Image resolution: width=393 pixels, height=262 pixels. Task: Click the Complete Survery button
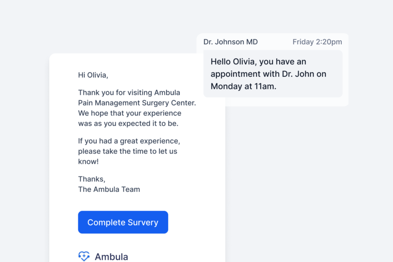point(123,222)
